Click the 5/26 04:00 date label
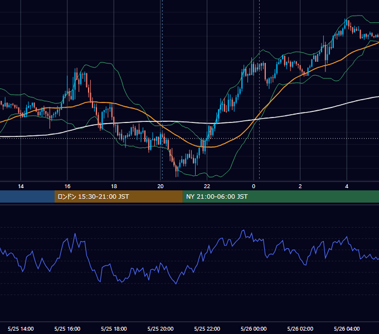Screen dimensions: 379x334 click(347, 328)
